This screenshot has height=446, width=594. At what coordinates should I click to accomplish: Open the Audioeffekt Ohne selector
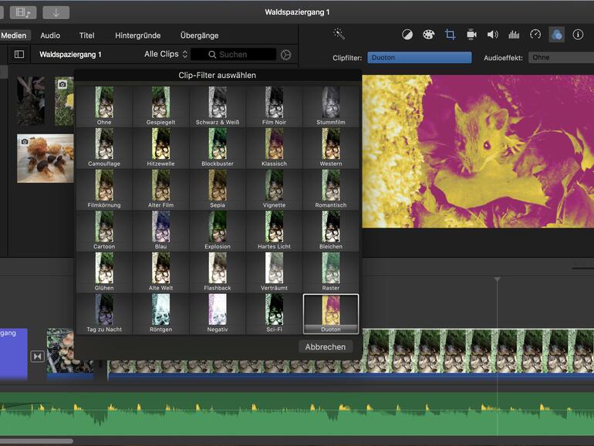[561, 58]
